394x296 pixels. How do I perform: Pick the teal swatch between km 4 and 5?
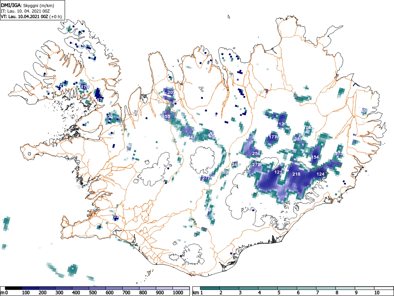[268, 288]
